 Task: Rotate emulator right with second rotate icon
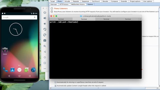45,35
